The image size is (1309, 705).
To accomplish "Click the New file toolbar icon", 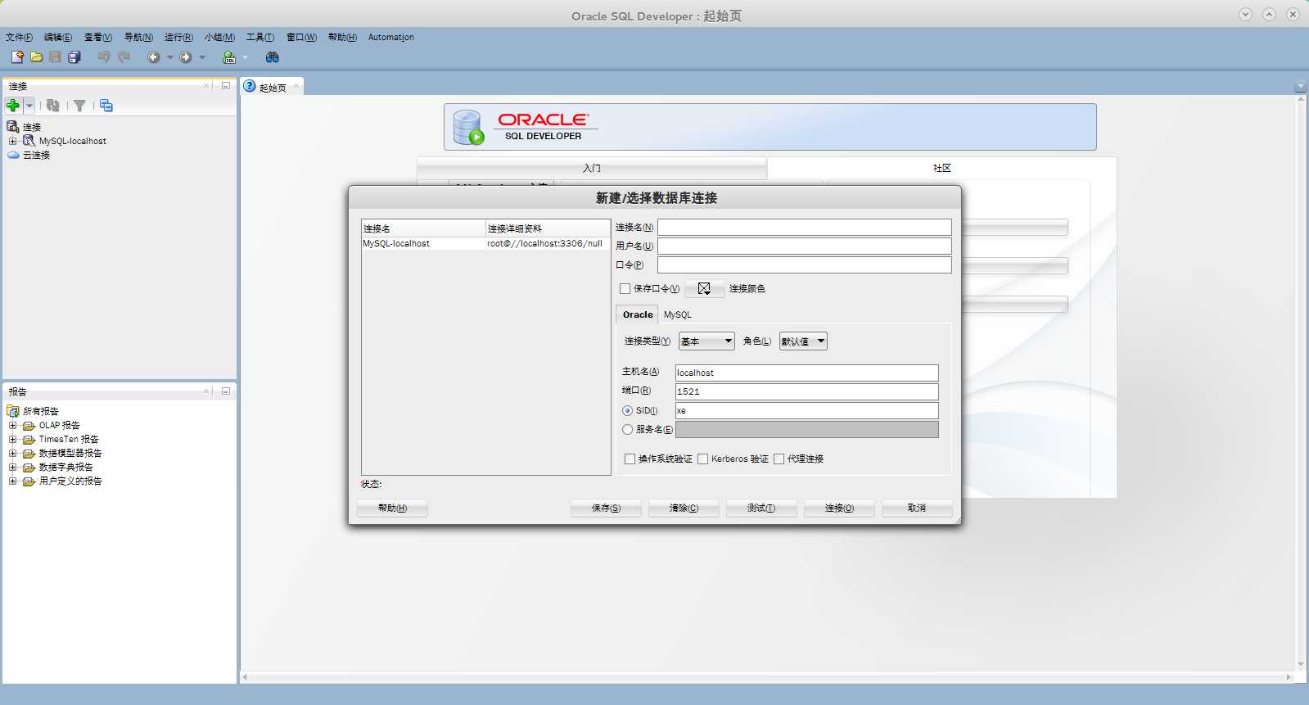I will 17,56.
